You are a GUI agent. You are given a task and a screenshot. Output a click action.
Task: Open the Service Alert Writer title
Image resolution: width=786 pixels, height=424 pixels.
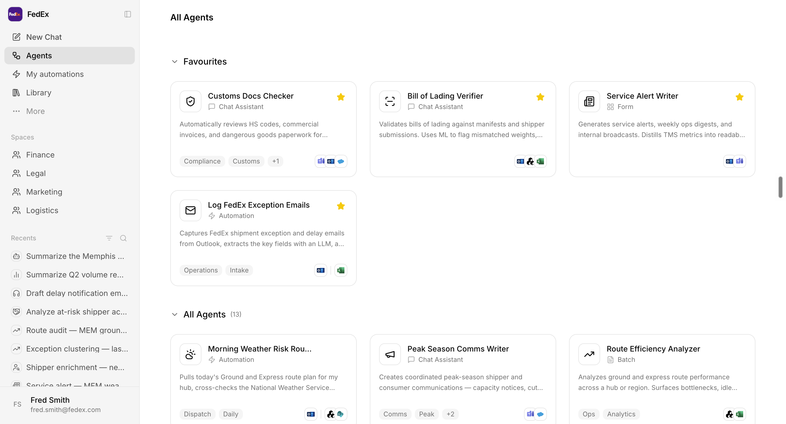click(642, 96)
